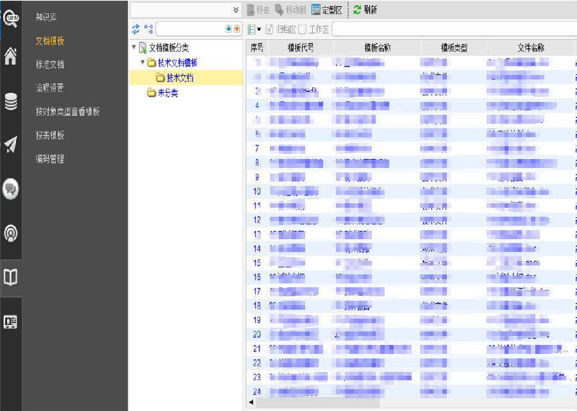Screen dimensions: 577x411
Task: Open the chat bubbles sidebar icon
Action: [x=11, y=189]
